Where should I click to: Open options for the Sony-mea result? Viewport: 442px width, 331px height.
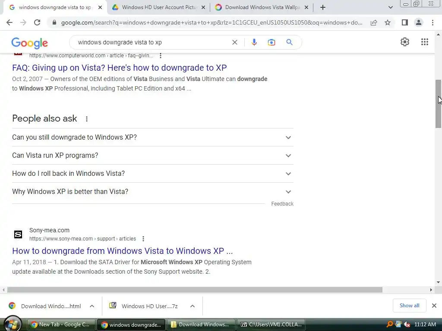[143, 239]
